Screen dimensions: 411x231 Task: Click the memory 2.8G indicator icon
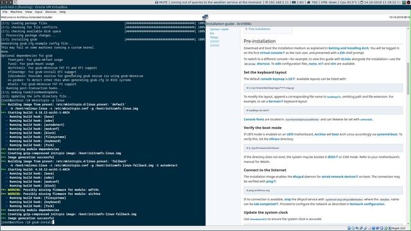click(294, 3)
